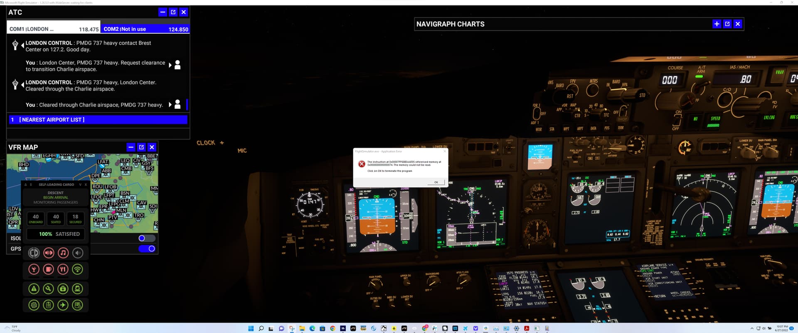Toggle the GPS switch in VFR Map
The width and height of the screenshot is (798, 333).
(x=147, y=249)
